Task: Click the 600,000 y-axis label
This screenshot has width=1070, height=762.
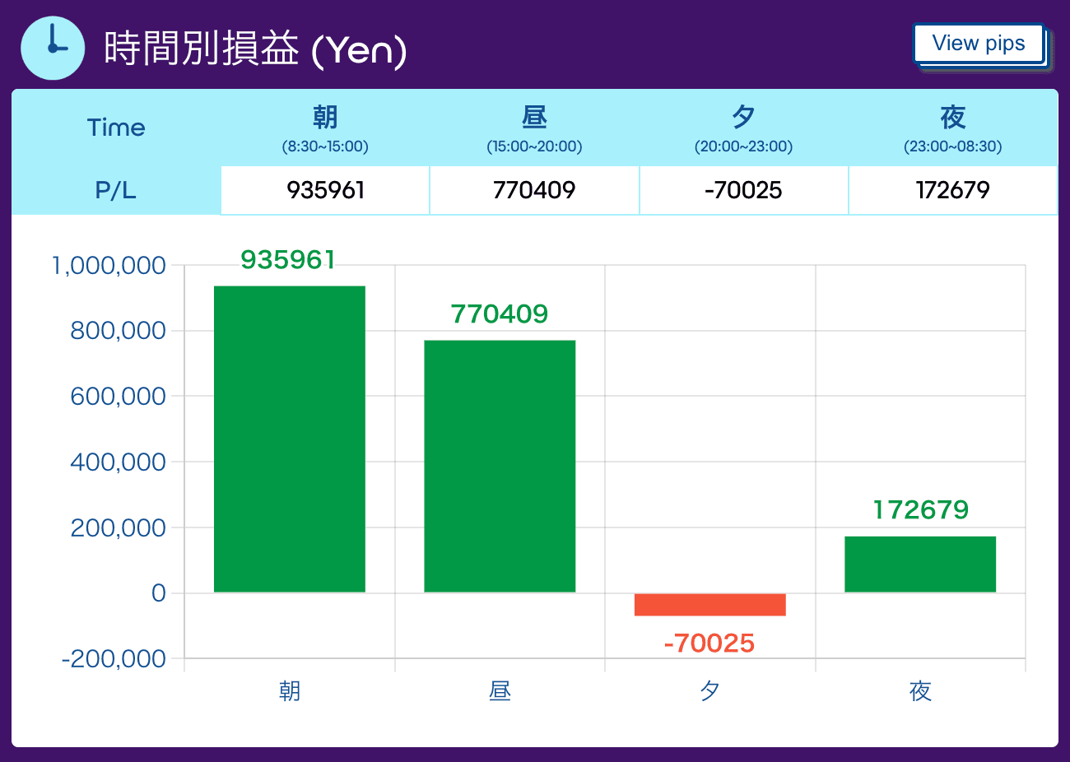Action: point(119,397)
